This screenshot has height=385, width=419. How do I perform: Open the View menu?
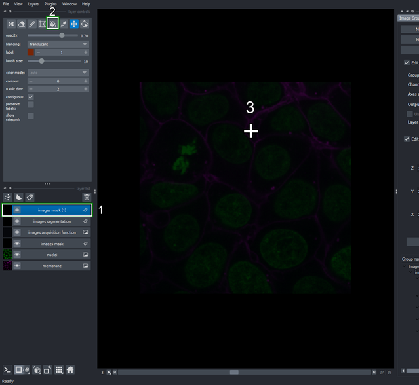click(x=18, y=4)
